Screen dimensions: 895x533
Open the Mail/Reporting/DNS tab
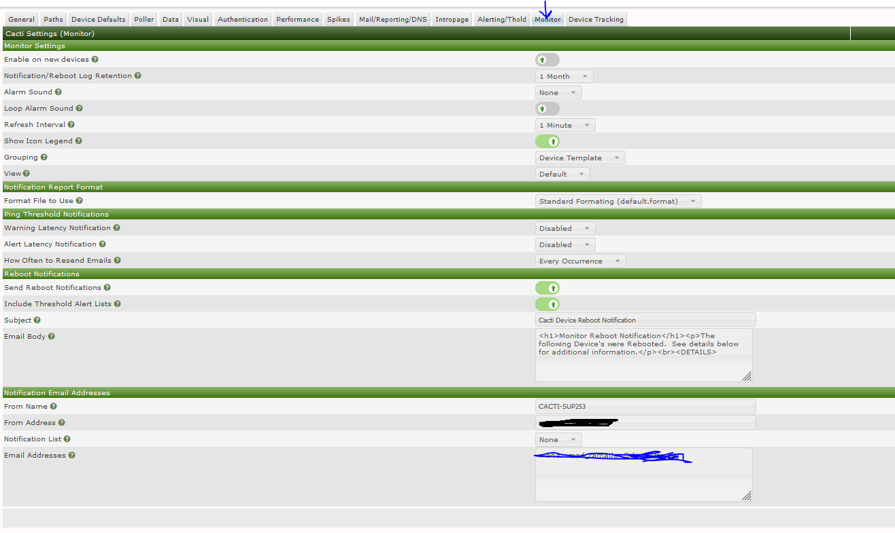[x=393, y=20]
